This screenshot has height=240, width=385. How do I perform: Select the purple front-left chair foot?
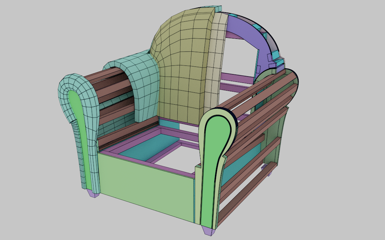[x=93, y=194]
